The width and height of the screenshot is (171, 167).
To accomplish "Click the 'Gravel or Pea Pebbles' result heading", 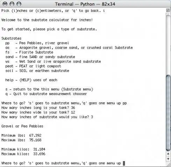I will click(x=22, y=126).
